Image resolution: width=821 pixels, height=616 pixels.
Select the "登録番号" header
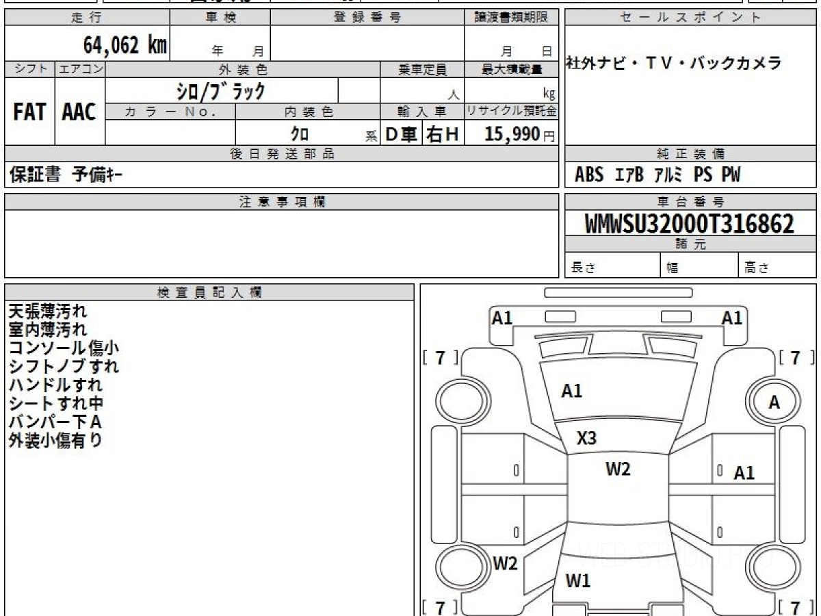tap(367, 18)
